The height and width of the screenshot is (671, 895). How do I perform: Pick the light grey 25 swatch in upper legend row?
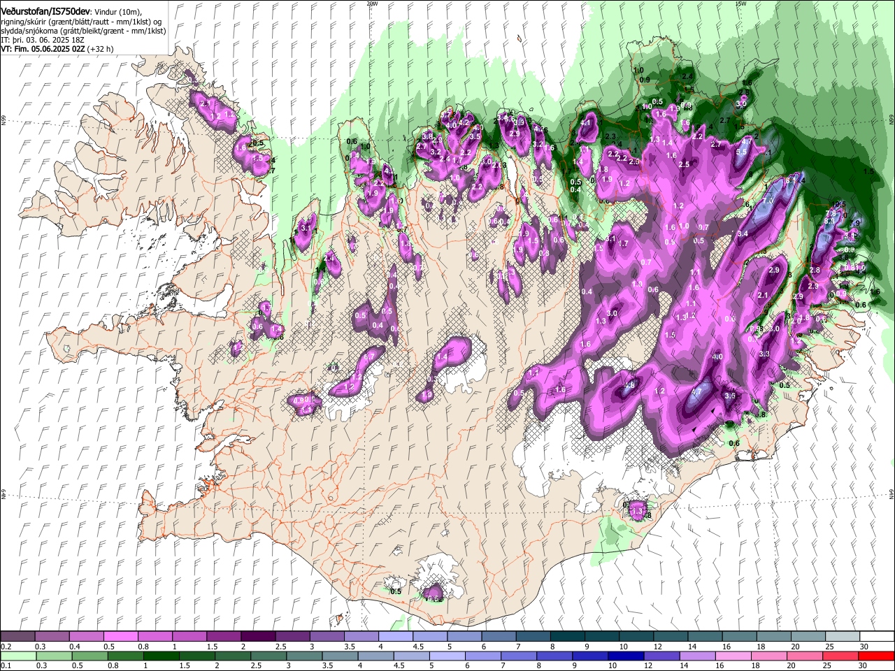click(x=843, y=637)
